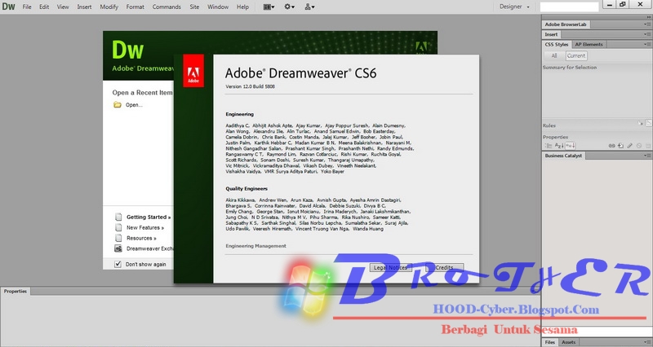Switch to AP Elements tab
Viewport: 653px width, 347px height.
pos(589,45)
